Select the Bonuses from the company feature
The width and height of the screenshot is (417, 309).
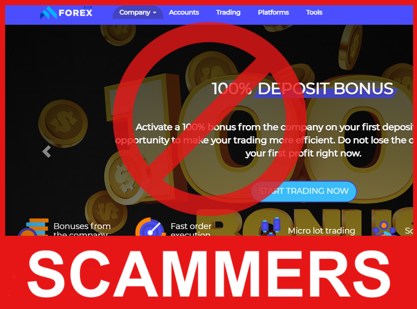click(x=82, y=230)
